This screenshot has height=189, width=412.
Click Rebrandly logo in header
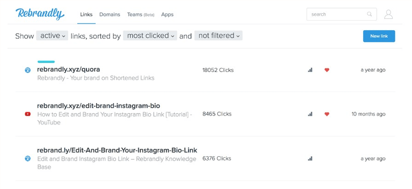[40, 14]
